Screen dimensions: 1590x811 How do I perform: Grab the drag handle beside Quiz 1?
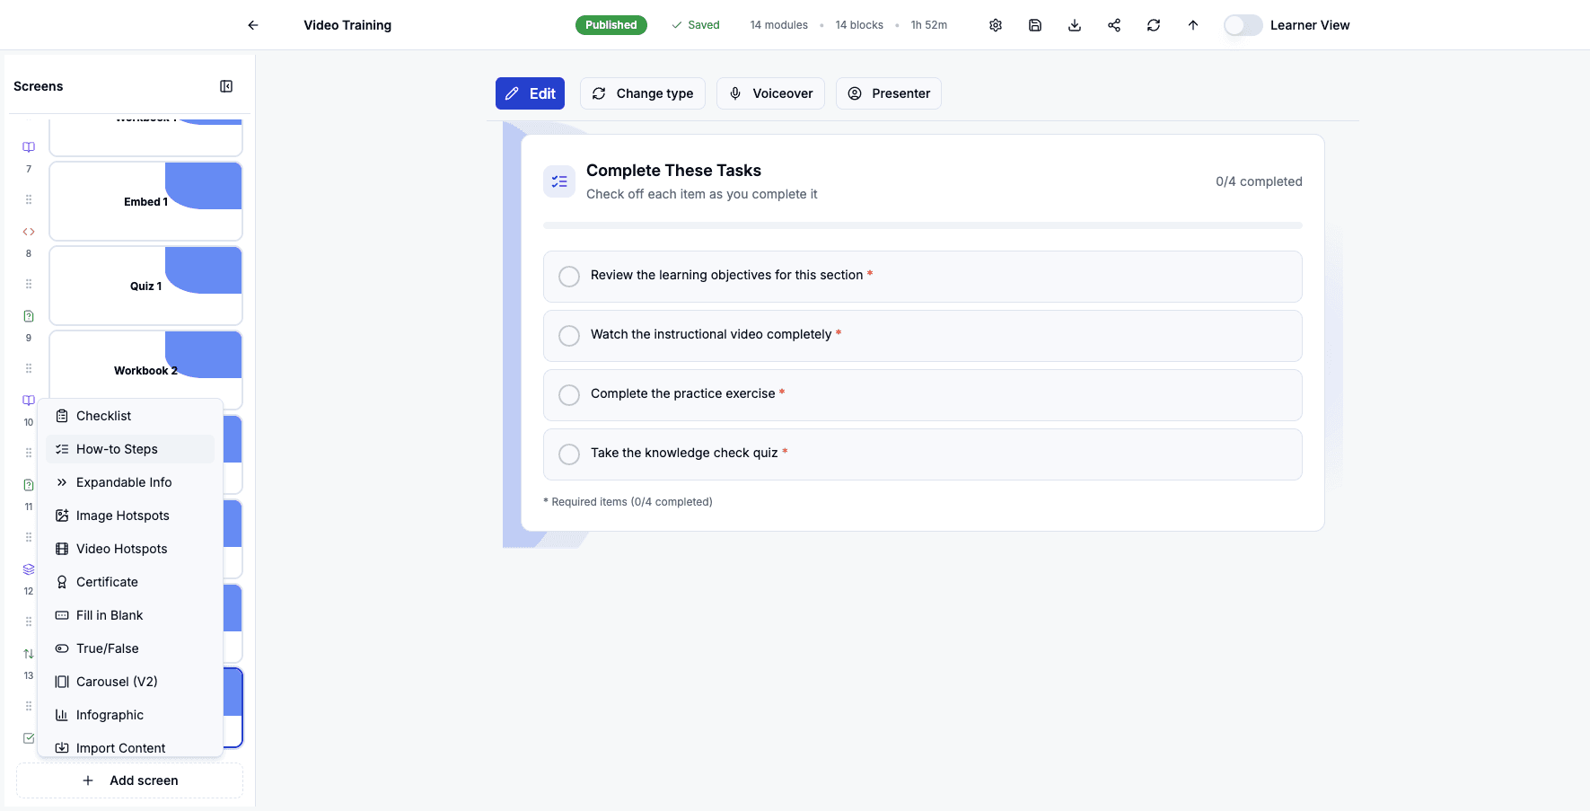point(29,284)
